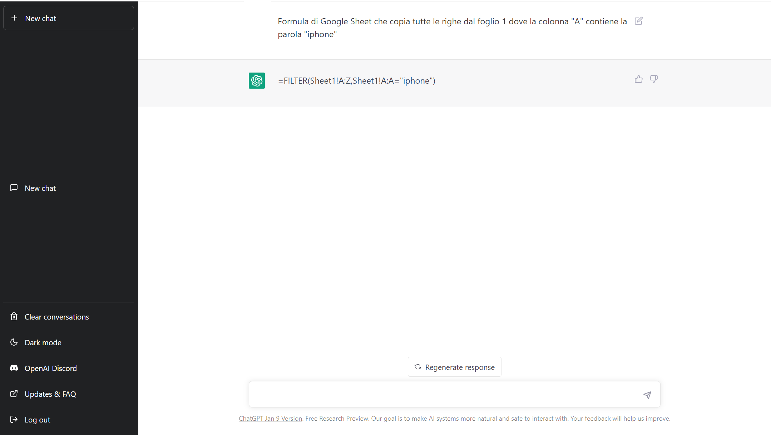Screen dimensions: 771x435
Task: Click the ChatGPT avatar logo
Action: point(257,80)
